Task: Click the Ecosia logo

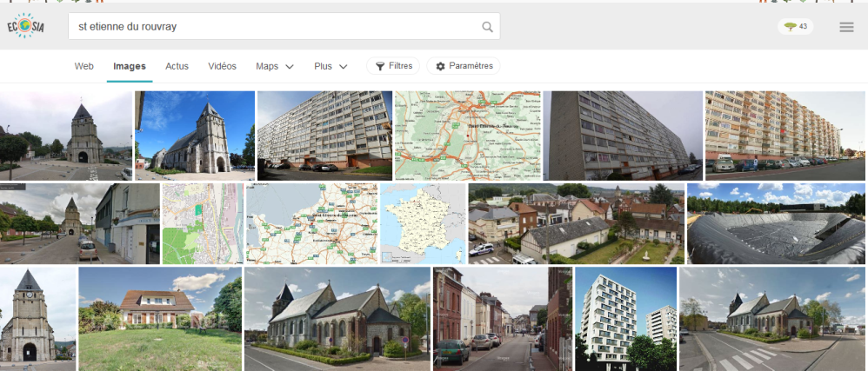Action: [x=25, y=26]
